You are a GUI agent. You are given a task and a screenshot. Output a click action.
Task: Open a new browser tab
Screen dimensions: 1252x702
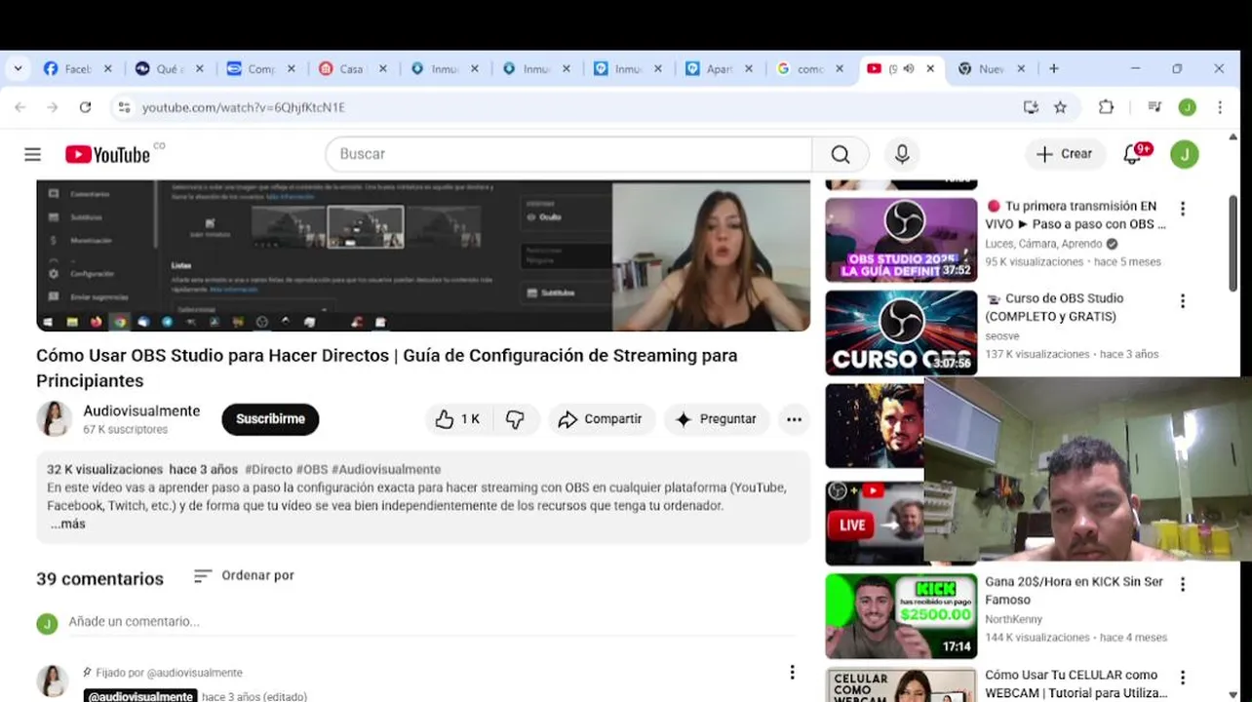(1054, 69)
